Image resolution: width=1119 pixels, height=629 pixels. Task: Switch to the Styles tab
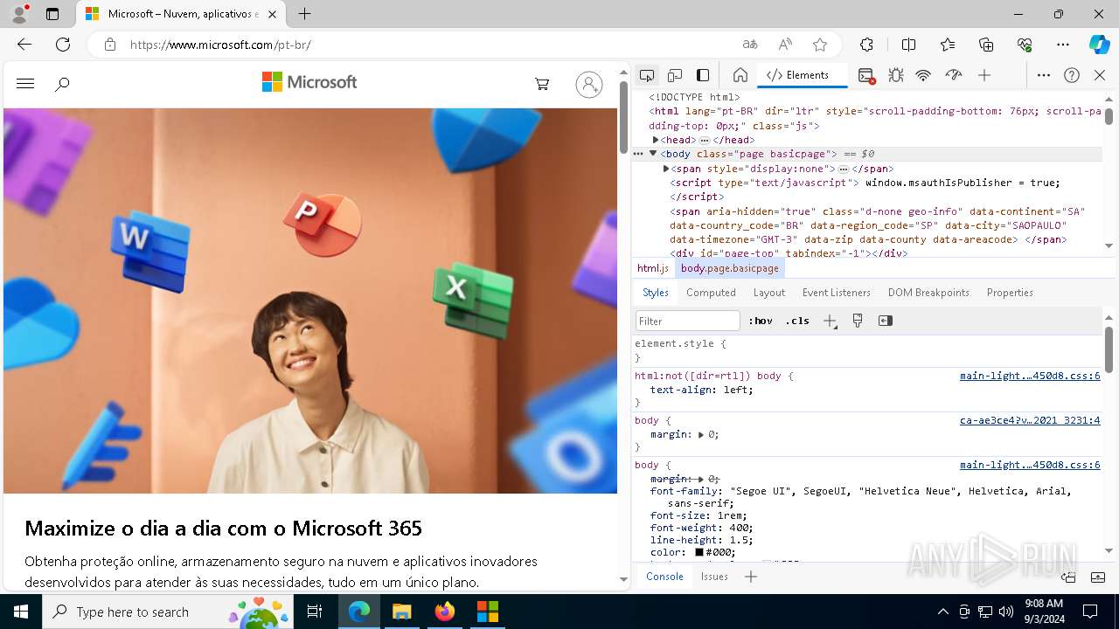click(x=656, y=293)
